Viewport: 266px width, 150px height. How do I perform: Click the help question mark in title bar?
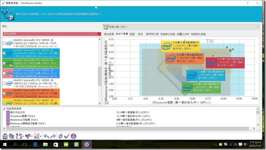pos(248,3)
